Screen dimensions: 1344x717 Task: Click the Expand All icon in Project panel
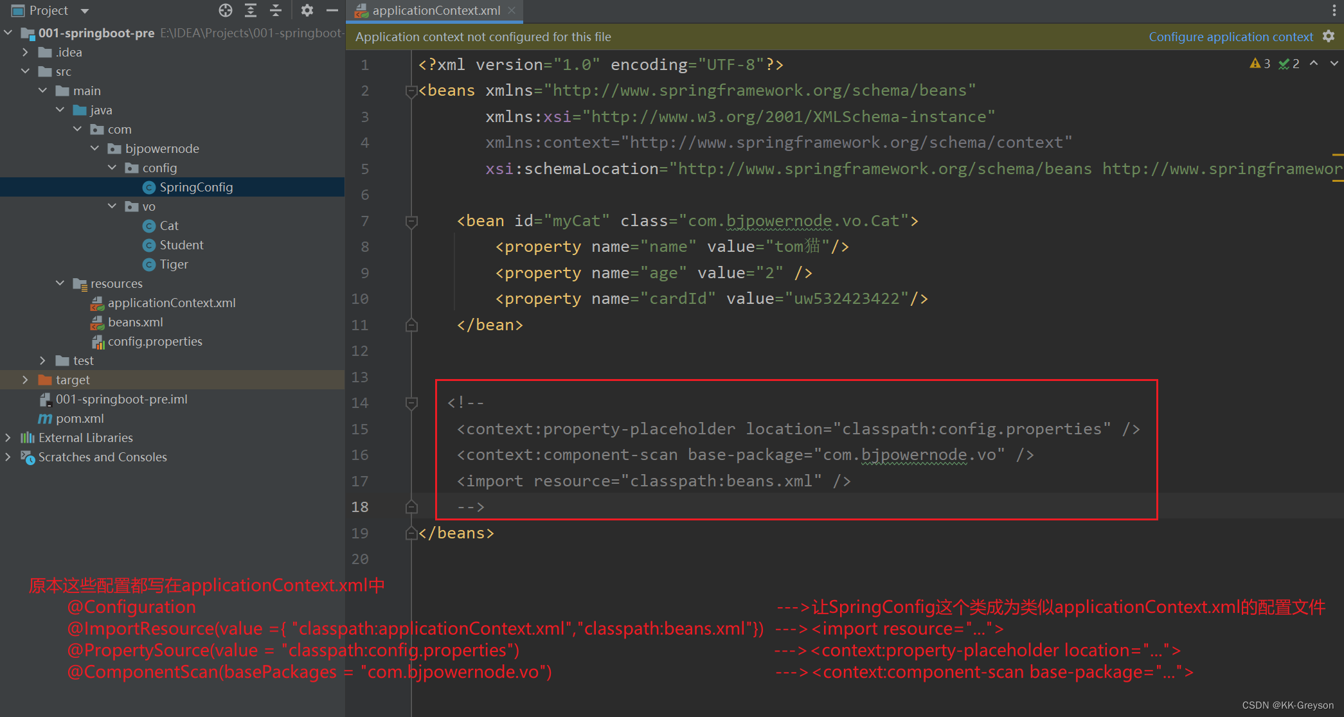pos(251,10)
